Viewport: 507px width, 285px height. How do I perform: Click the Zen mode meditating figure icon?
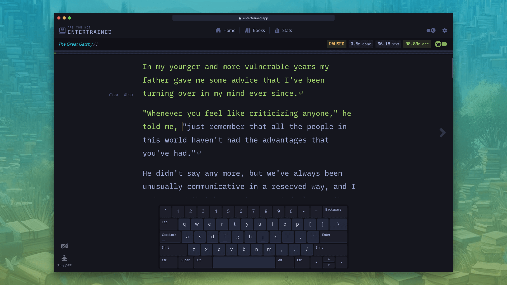[x=64, y=258]
